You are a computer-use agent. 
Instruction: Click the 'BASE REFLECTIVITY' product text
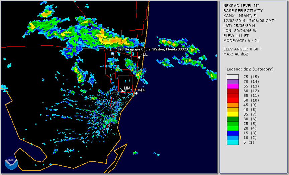point(243,11)
